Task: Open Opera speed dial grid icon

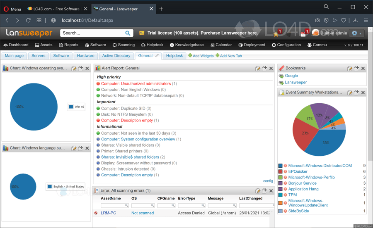Action: 39,20
